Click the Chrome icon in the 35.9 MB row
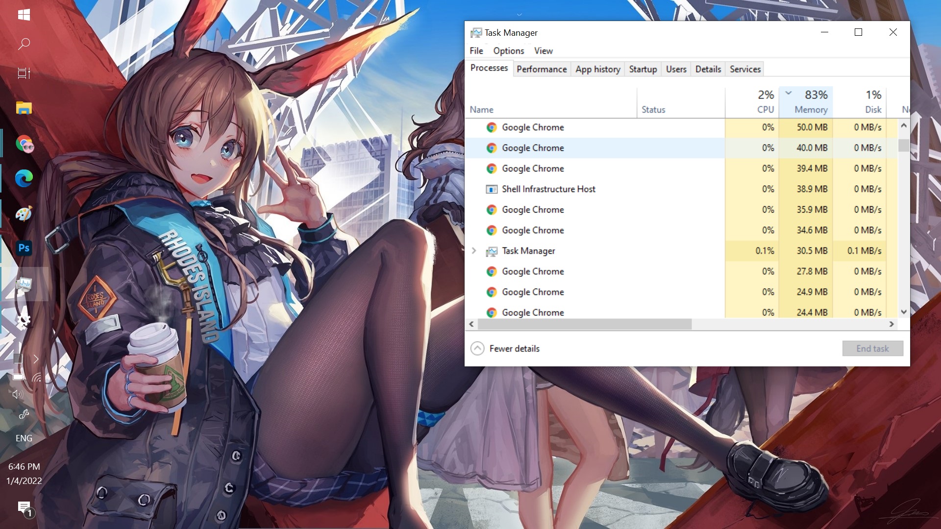The height and width of the screenshot is (529, 941). tap(492, 210)
